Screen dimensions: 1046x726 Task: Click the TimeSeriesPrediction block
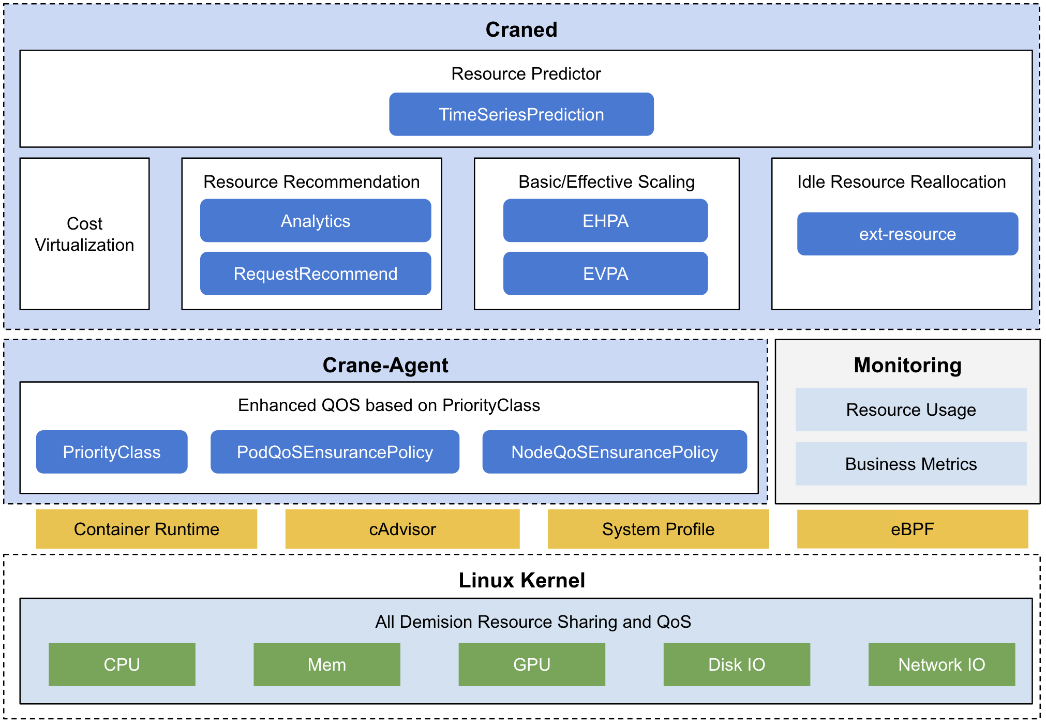coord(521,114)
